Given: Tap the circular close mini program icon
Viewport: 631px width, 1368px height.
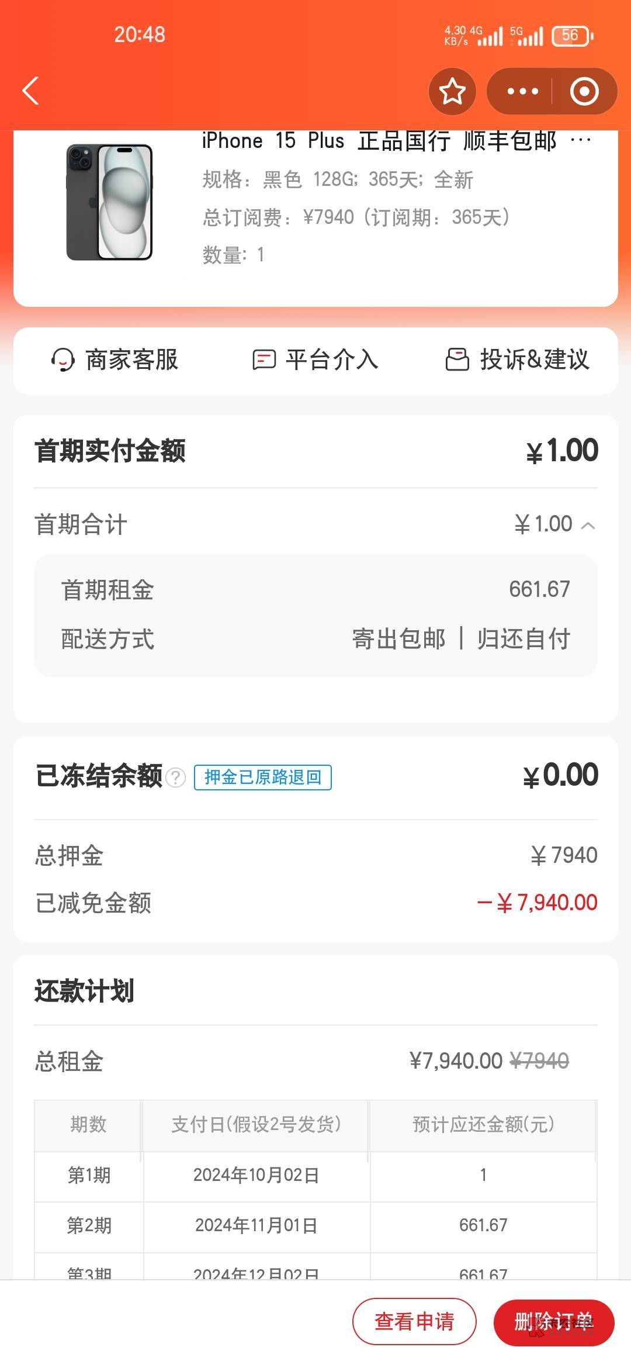Looking at the screenshot, I should 584,92.
